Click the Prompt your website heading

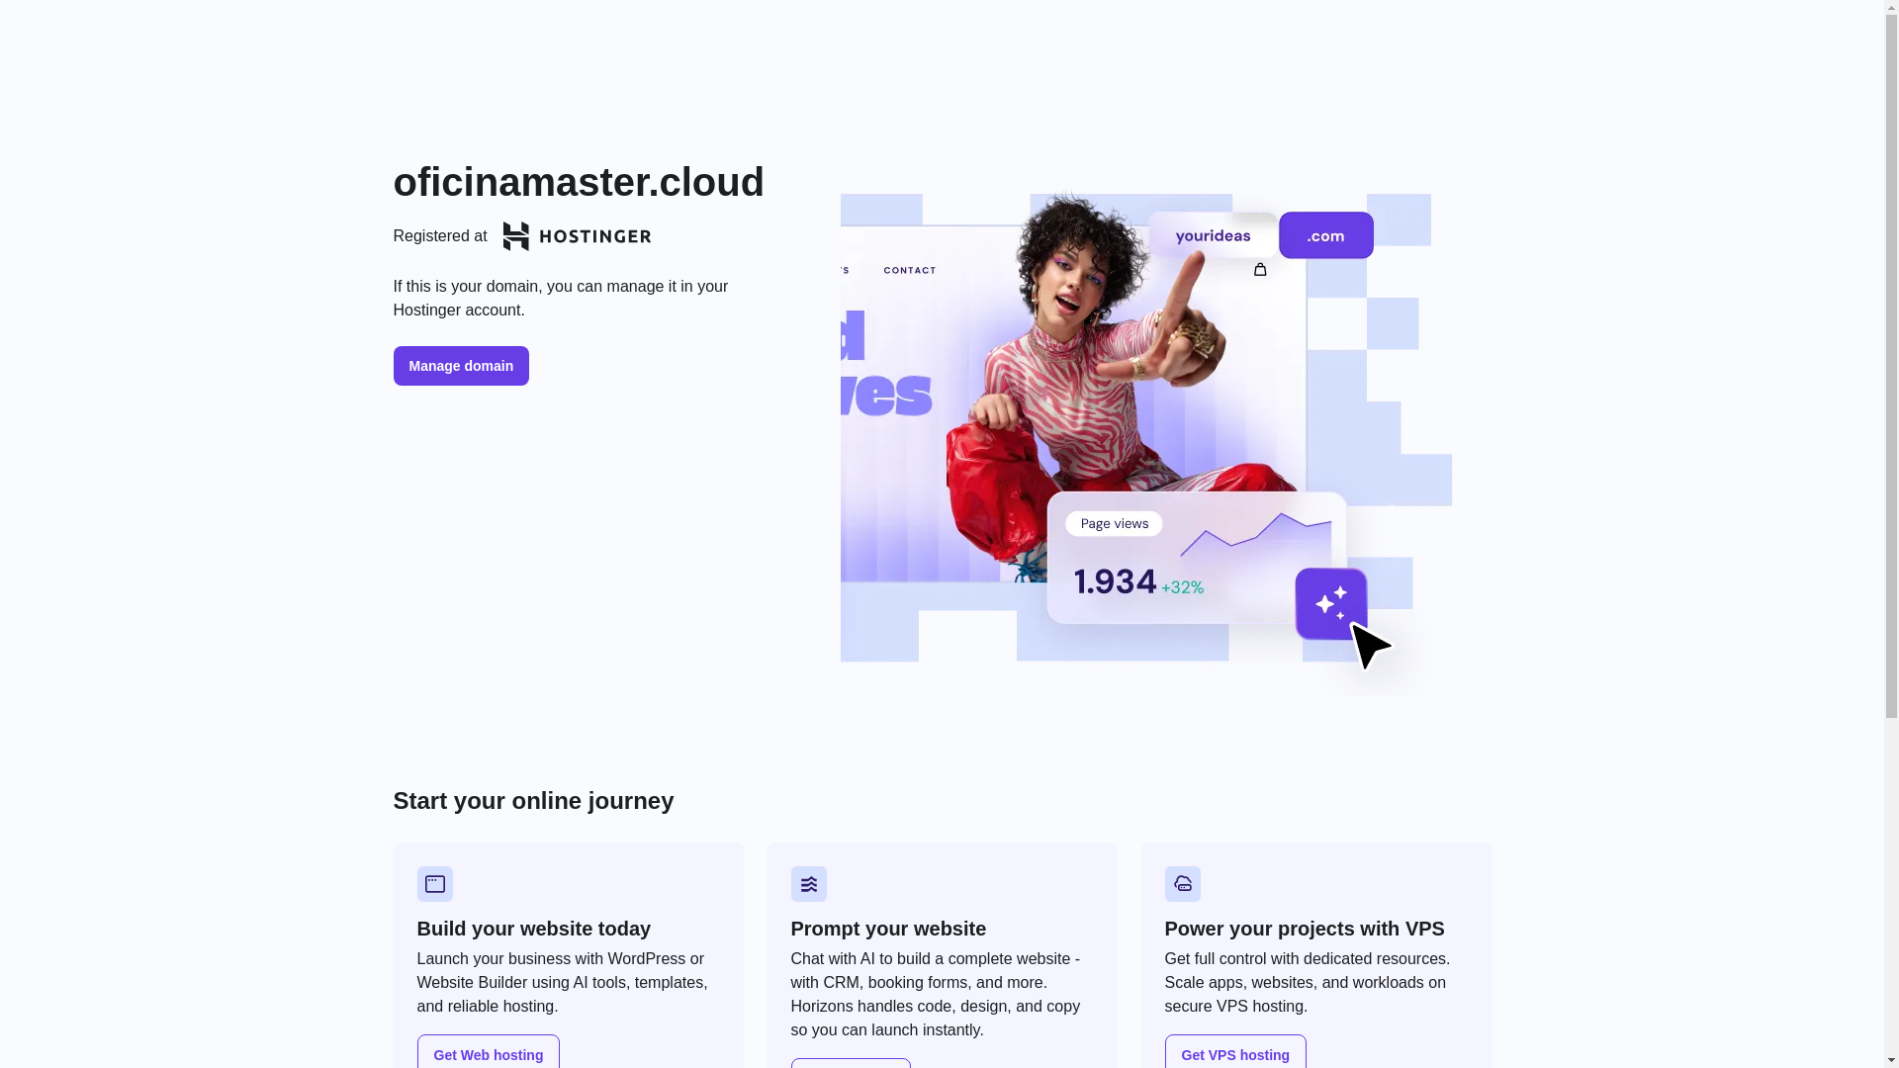click(887, 929)
